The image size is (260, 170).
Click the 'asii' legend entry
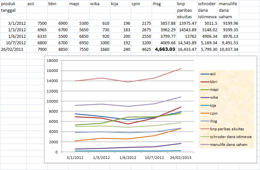coord(208,74)
